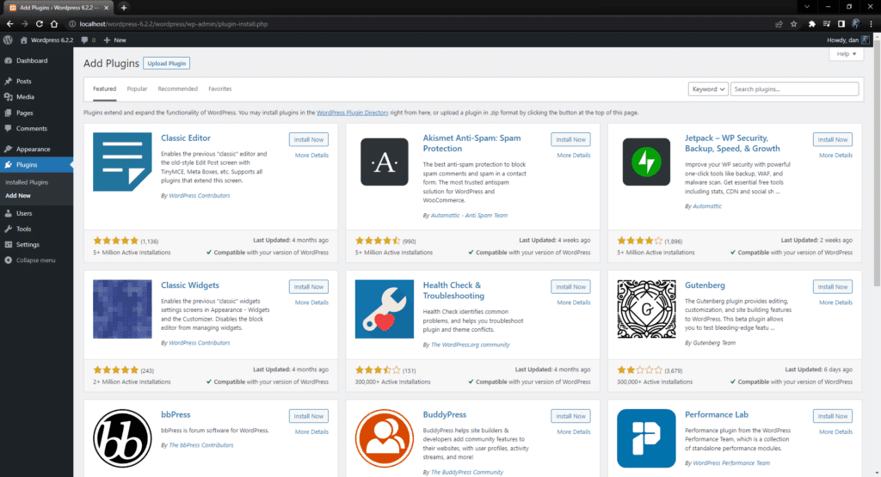The width and height of the screenshot is (881, 477).
Task: Open the Howdy, dan account menu
Action: pos(848,40)
